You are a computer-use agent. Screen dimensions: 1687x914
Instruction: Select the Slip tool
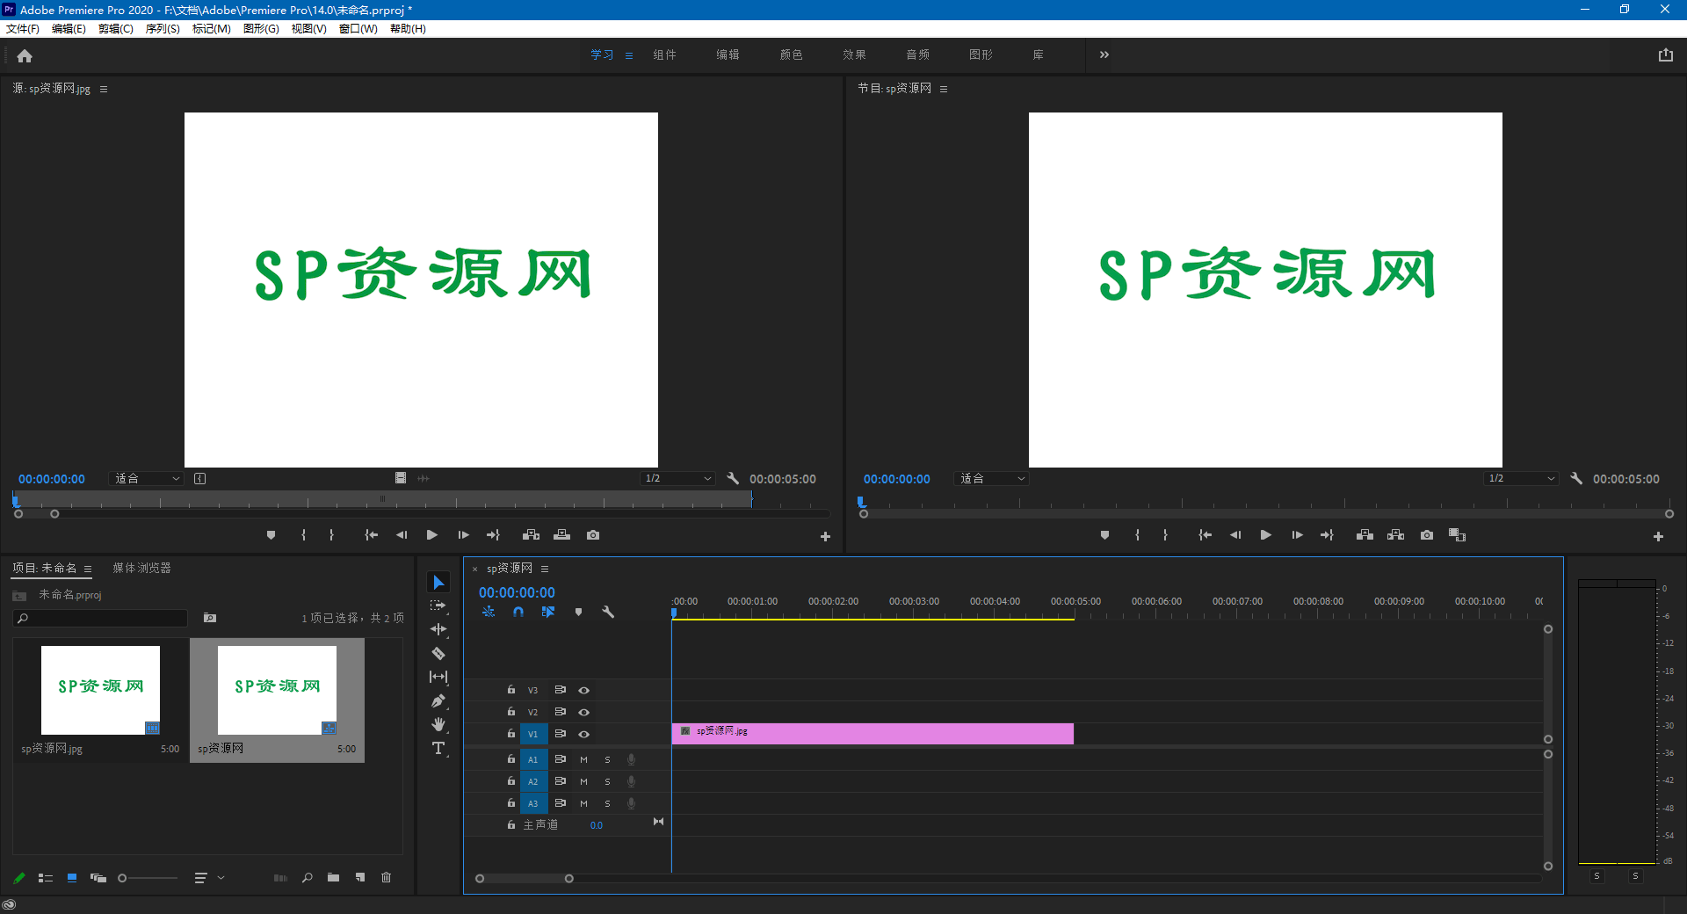438,677
